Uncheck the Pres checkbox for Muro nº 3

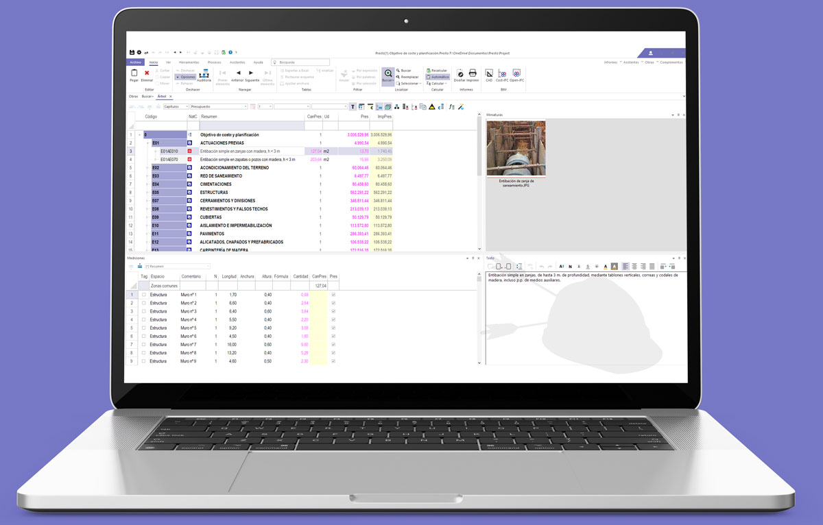tap(333, 311)
